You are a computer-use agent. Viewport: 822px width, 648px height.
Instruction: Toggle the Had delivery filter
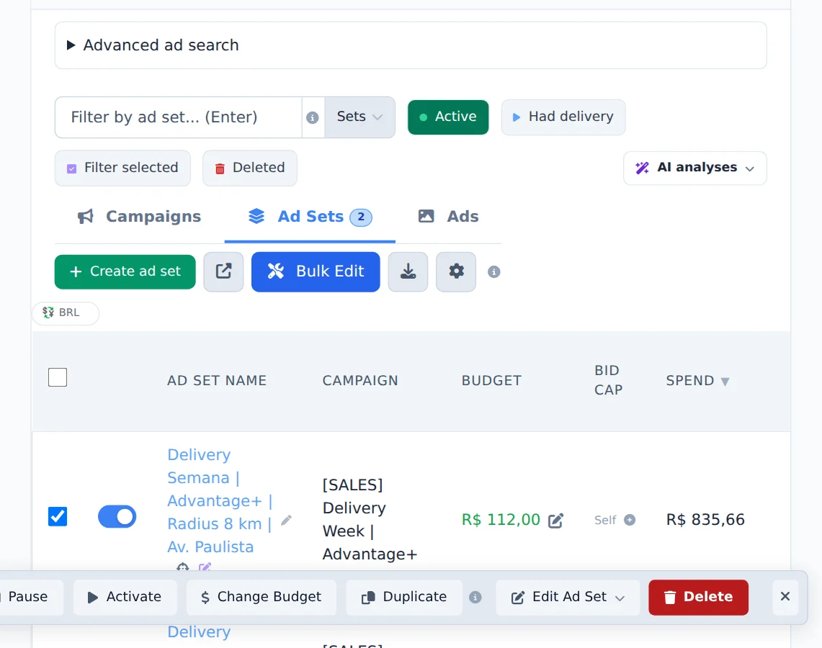563,117
